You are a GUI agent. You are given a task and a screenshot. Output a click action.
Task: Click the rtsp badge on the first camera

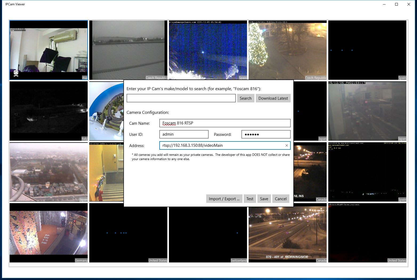pos(84,78)
